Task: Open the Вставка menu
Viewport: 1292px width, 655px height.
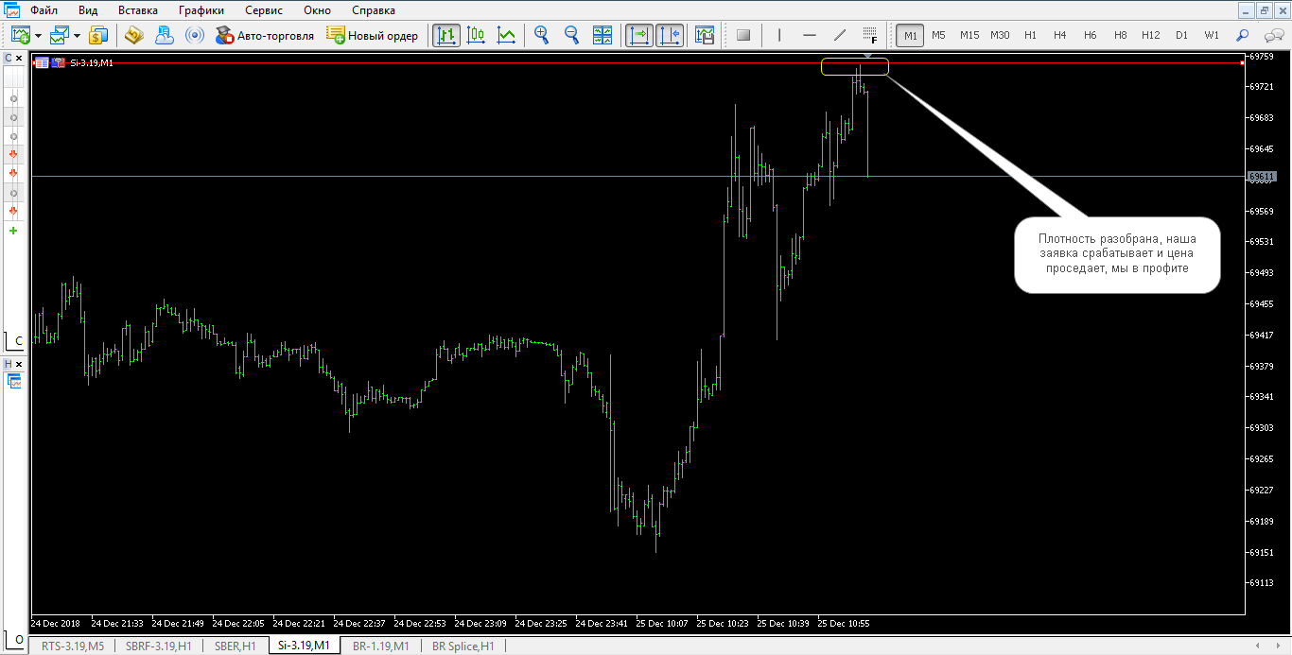Action: pyautogui.click(x=138, y=9)
